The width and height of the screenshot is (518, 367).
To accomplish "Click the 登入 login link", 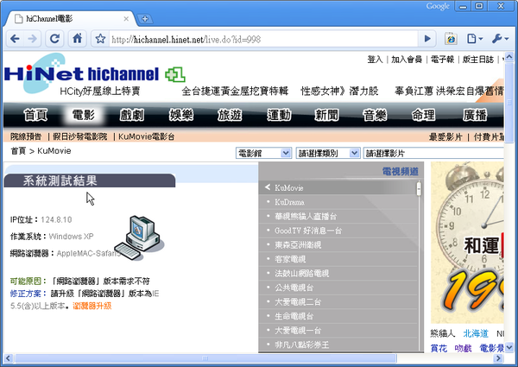I will click(x=375, y=60).
